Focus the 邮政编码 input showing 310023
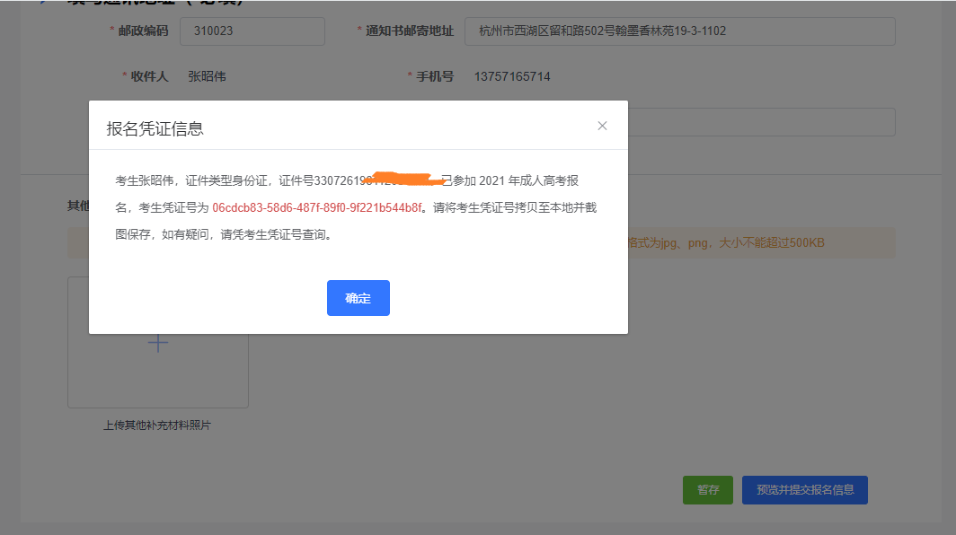956x535 pixels. coord(252,31)
